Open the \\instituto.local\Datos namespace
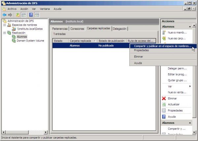The image size is (198, 141). click(30, 29)
